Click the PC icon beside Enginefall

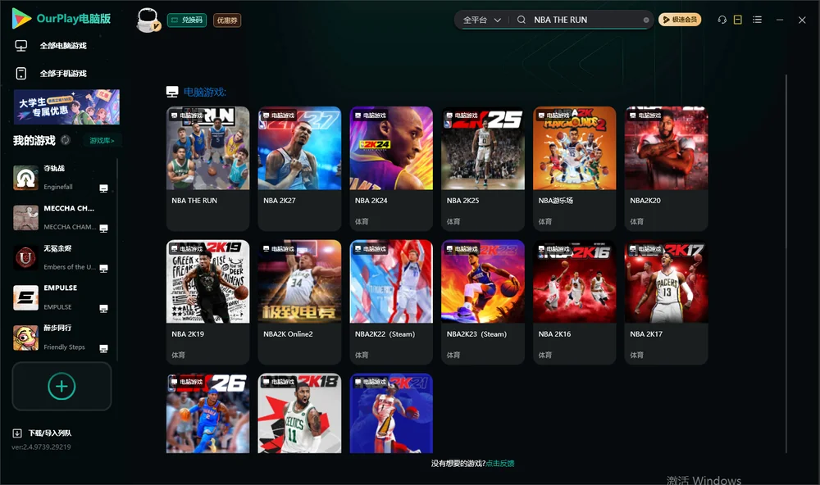[x=103, y=188]
